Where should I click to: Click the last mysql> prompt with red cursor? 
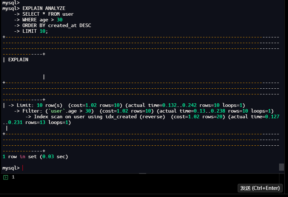tap(13, 168)
